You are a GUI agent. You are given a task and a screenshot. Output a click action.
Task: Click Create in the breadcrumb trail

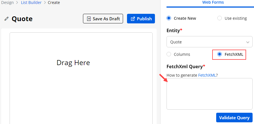point(54,3)
